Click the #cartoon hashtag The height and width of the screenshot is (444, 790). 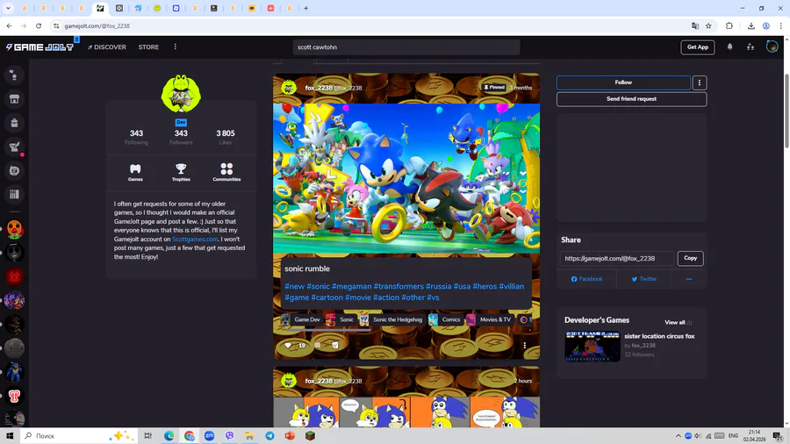click(327, 297)
